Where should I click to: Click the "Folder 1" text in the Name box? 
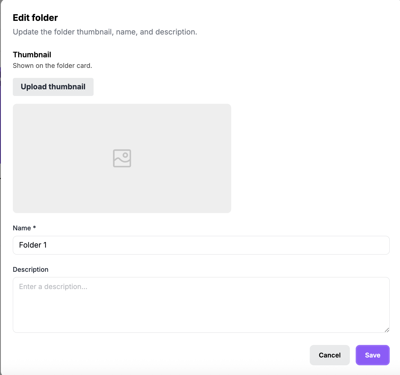33,245
